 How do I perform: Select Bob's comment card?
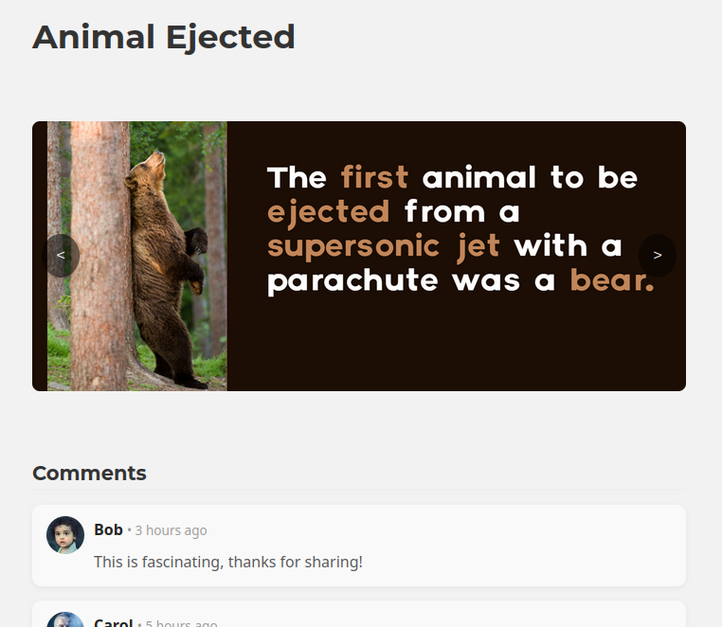coord(359,546)
